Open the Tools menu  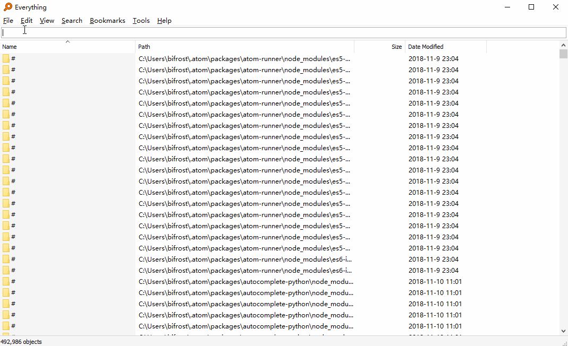point(141,21)
